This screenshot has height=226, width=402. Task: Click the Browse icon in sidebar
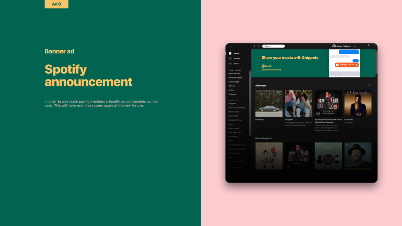click(x=230, y=58)
